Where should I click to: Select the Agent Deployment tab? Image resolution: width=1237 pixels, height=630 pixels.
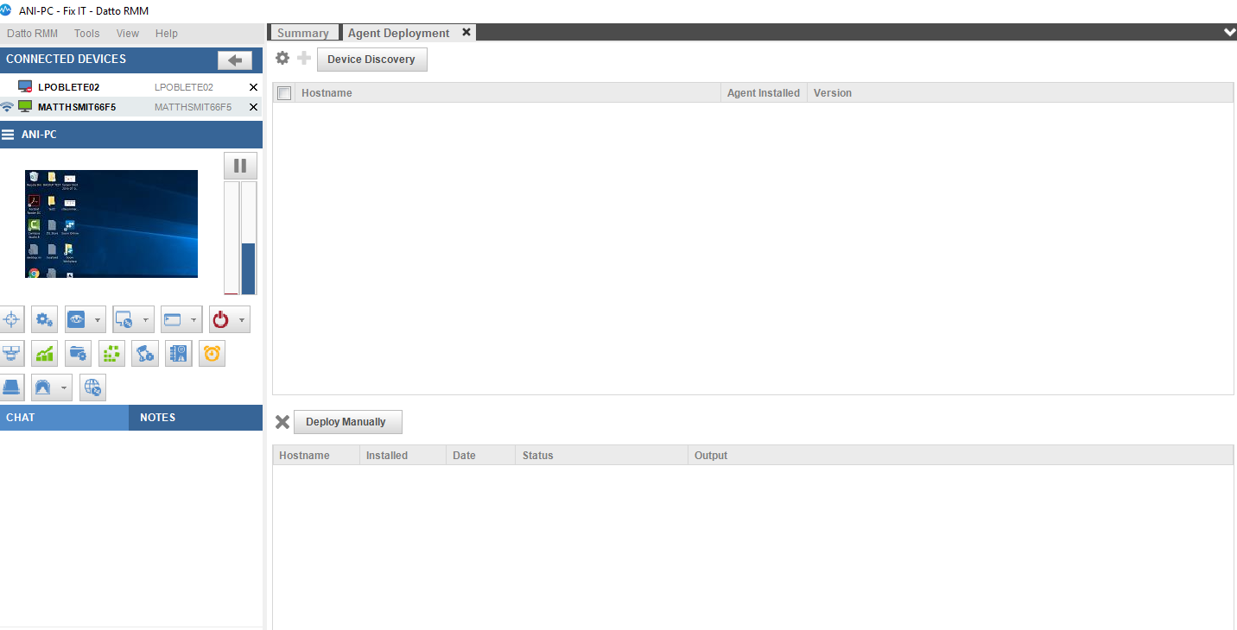coord(398,33)
